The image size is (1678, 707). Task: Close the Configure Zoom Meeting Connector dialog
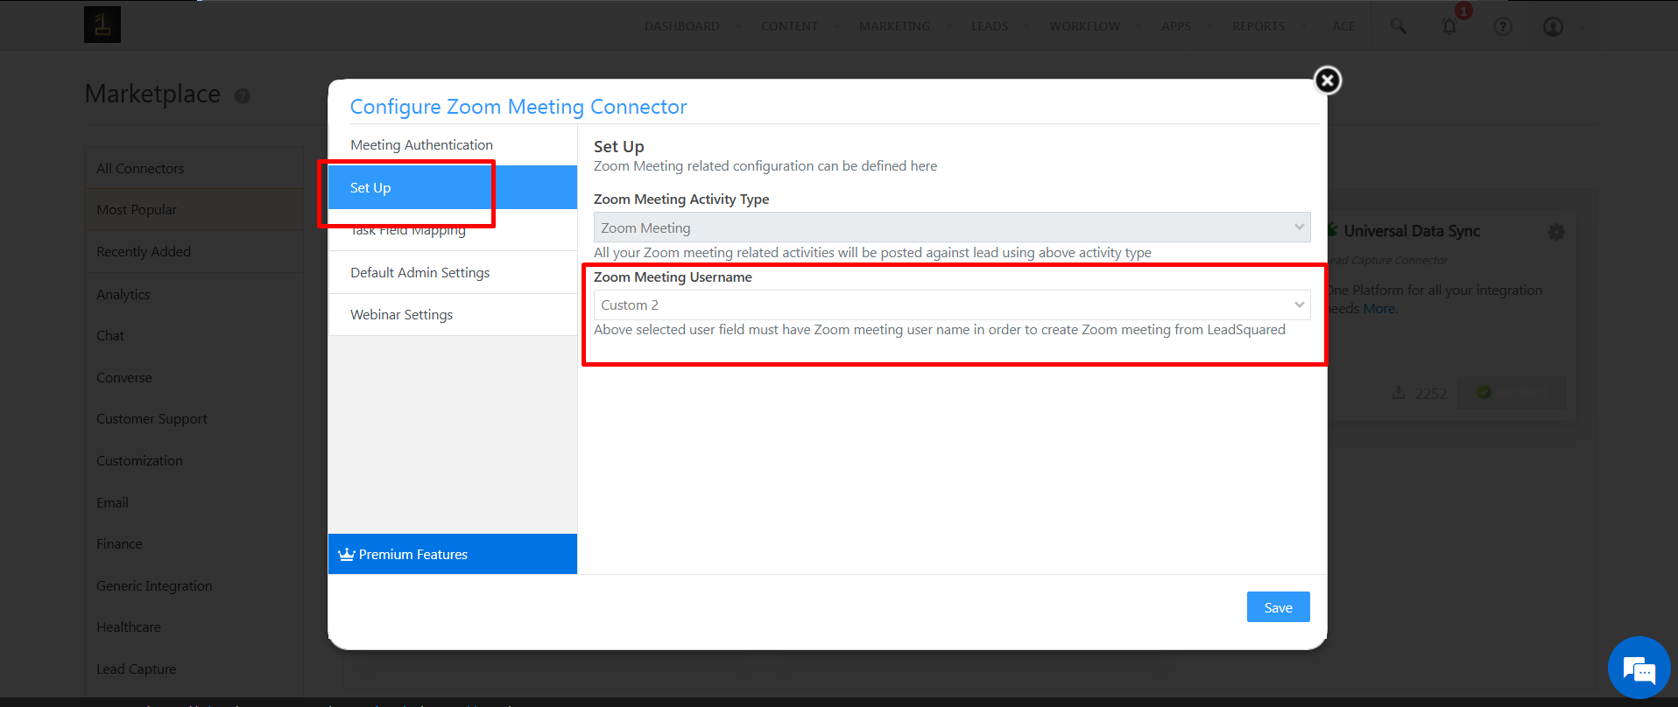click(1328, 80)
